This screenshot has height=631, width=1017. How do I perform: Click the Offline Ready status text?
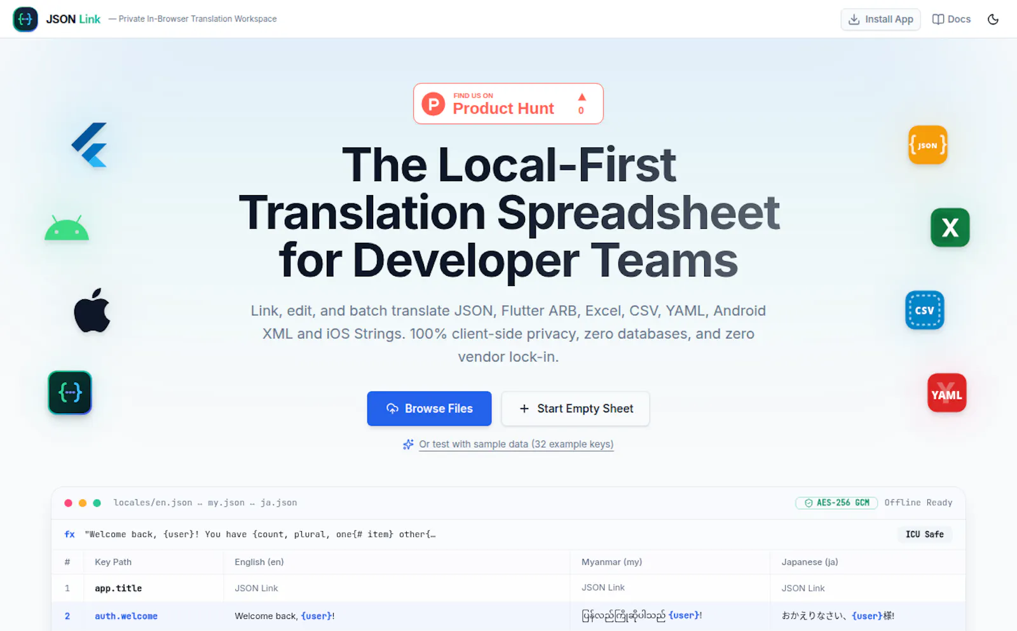(918, 503)
